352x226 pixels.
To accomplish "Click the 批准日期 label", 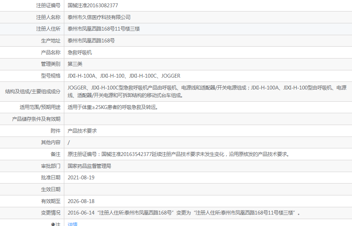I will 51,177.
